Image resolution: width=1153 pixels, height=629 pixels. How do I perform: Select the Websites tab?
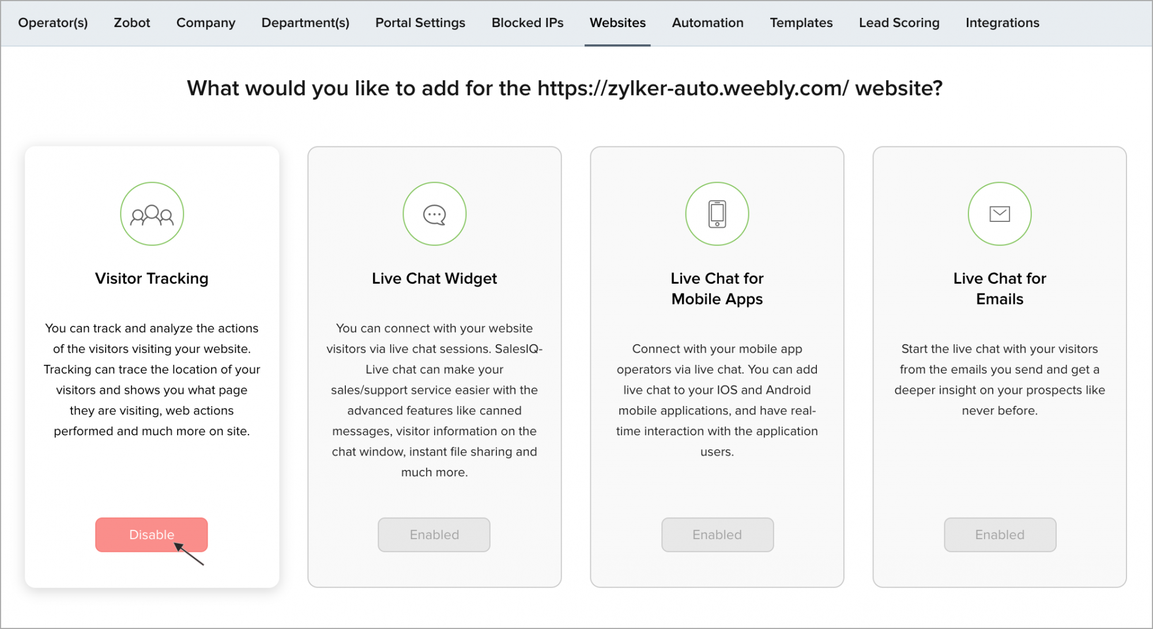[x=617, y=22]
